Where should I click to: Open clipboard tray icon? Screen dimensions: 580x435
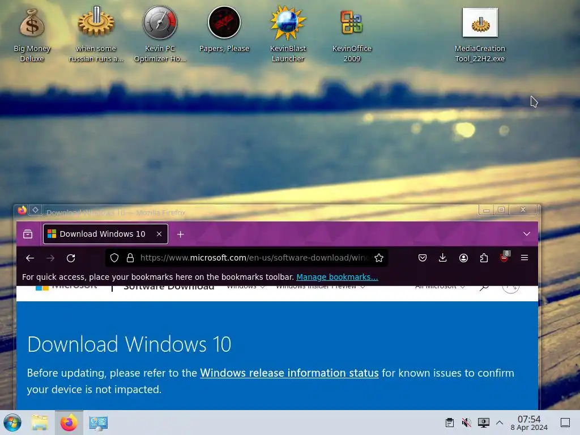click(449, 423)
